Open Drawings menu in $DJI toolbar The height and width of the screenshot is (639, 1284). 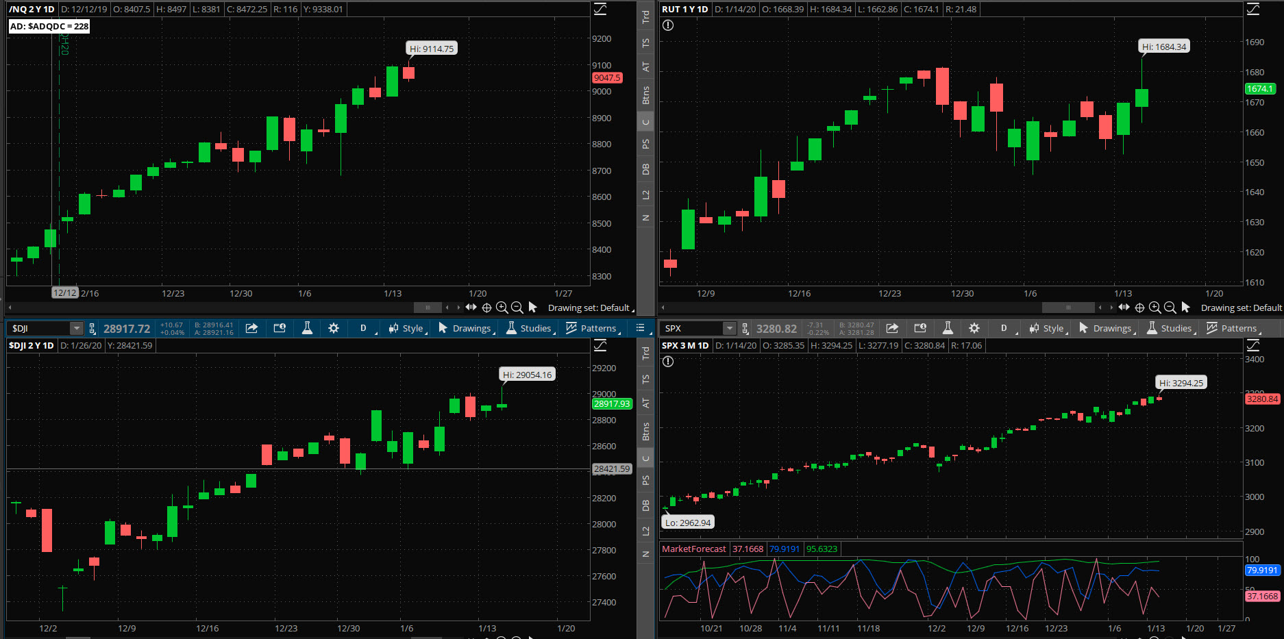pos(466,328)
